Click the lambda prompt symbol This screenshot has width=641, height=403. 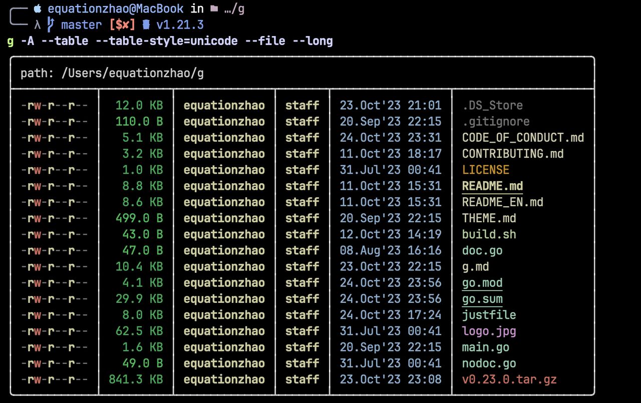[x=38, y=25]
